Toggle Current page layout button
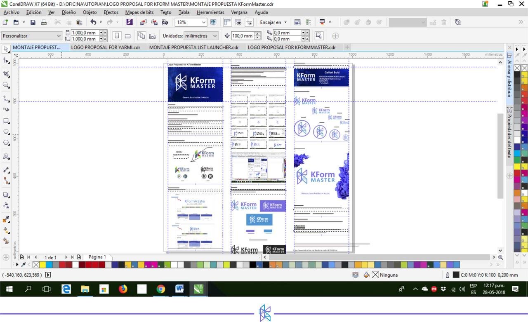This screenshot has width=528, height=322. click(x=152, y=36)
